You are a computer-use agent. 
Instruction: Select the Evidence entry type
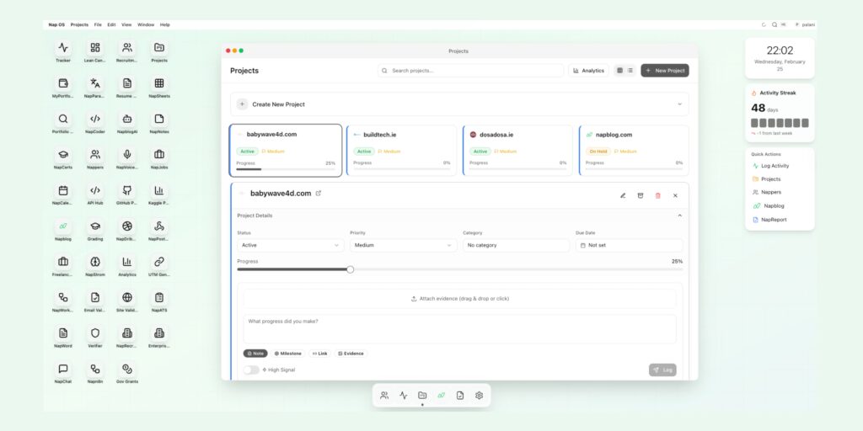pyautogui.click(x=351, y=354)
